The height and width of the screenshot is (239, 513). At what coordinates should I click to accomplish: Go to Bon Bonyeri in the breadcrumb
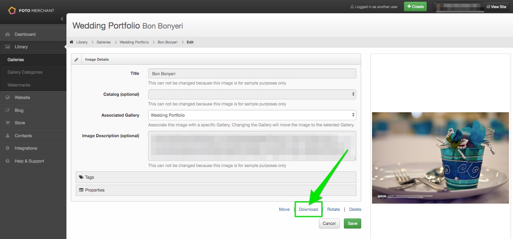click(x=168, y=42)
